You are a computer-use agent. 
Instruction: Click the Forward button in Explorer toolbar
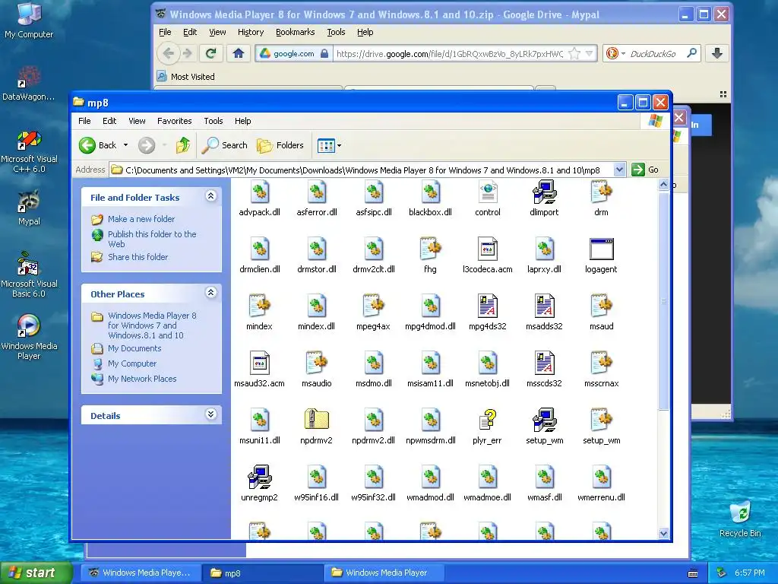[147, 145]
